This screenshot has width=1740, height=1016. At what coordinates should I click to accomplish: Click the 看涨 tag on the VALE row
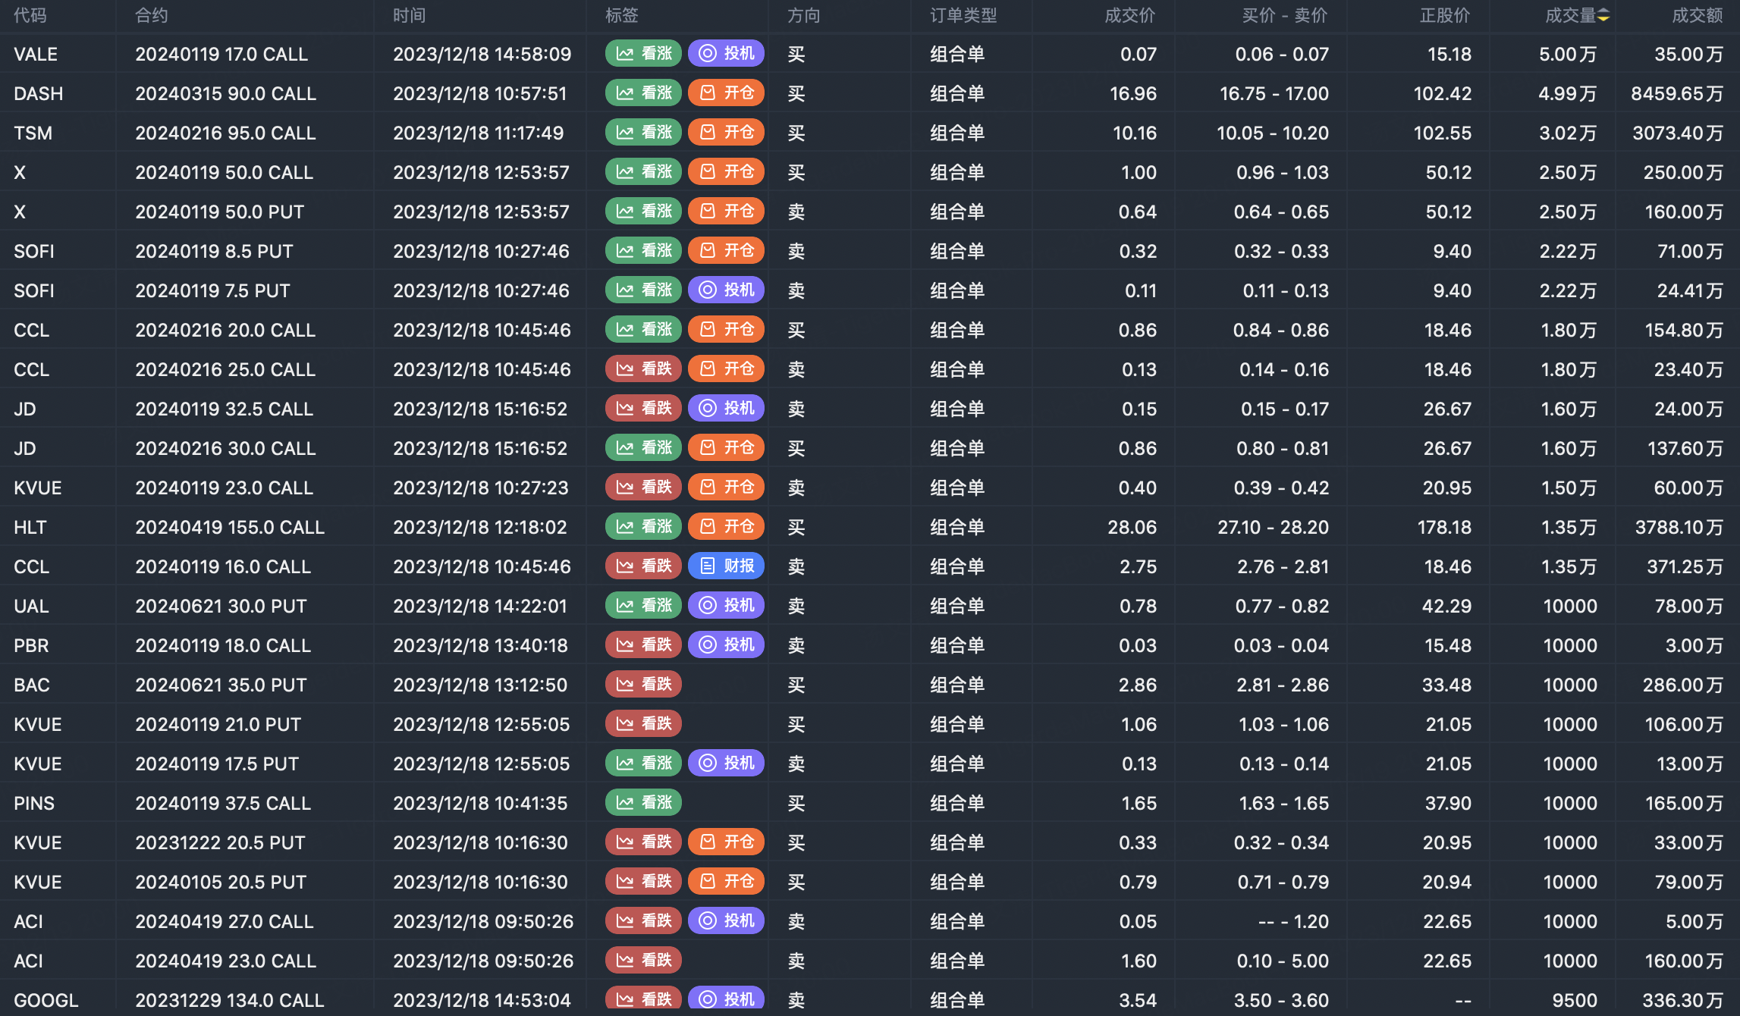(x=643, y=53)
